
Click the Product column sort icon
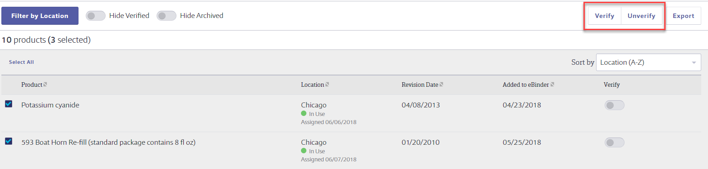45,84
